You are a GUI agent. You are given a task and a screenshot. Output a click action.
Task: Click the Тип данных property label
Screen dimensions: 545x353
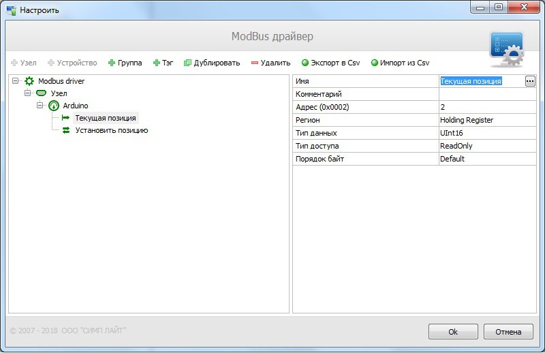point(316,133)
